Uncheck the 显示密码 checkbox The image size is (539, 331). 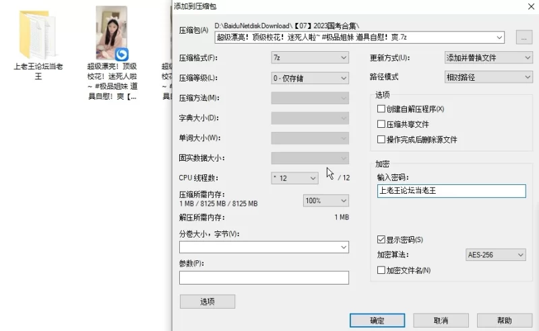pos(381,240)
